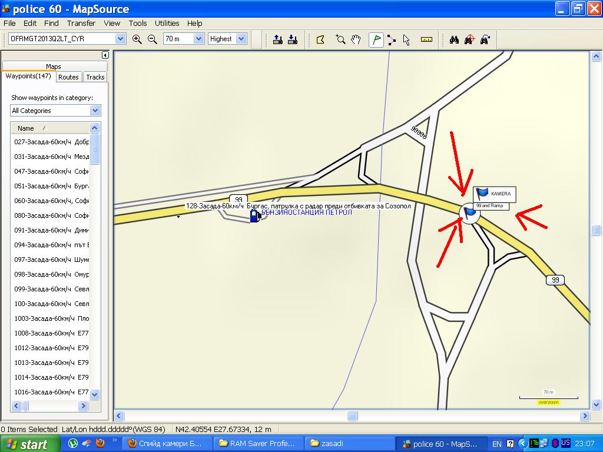Open the Tools menu
The width and height of the screenshot is (603, 452).
(x=138, y=23)
